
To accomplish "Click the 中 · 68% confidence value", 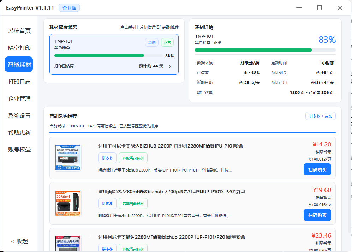I will tap(252, 73).
